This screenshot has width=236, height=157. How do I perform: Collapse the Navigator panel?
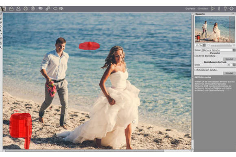(x=234, y=14)
